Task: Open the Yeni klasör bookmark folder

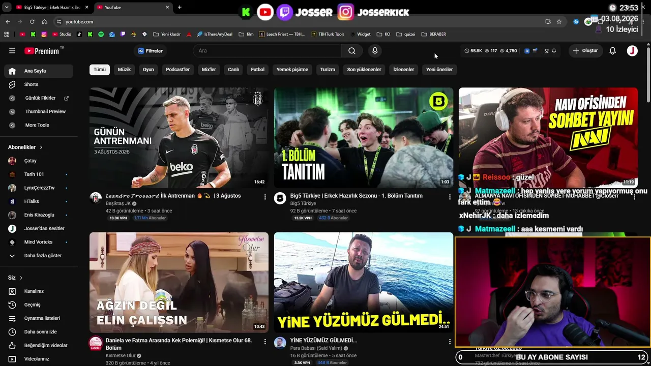Action: click(x=166, y=34)
